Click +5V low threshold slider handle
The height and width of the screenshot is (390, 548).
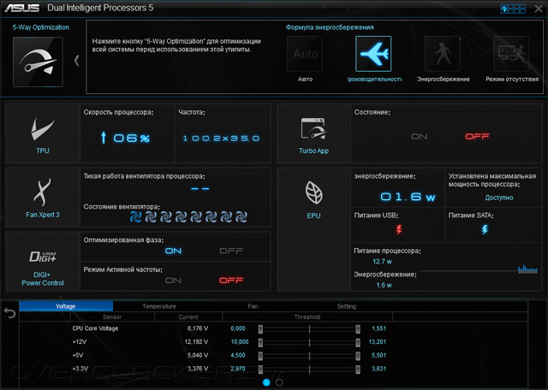pos(260,356)
